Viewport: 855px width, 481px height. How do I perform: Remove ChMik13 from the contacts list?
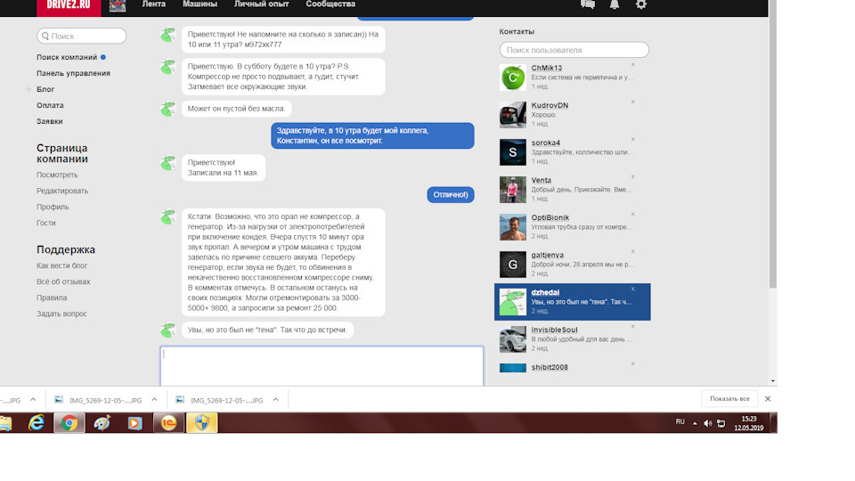coord(633,65)
